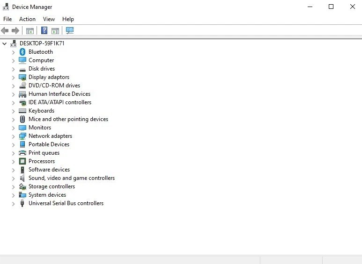
Task: Click the Human Interface Devices icon
Action: [22, 94]
